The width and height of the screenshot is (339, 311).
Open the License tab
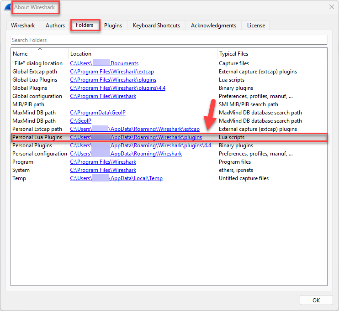coord(256,26)
